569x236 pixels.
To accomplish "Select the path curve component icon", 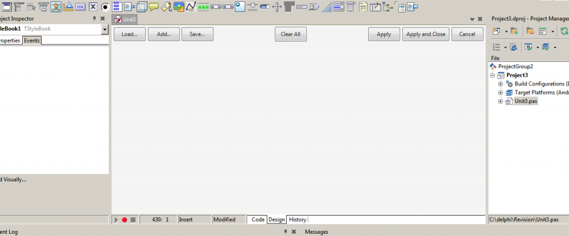I will click(191, 6).
